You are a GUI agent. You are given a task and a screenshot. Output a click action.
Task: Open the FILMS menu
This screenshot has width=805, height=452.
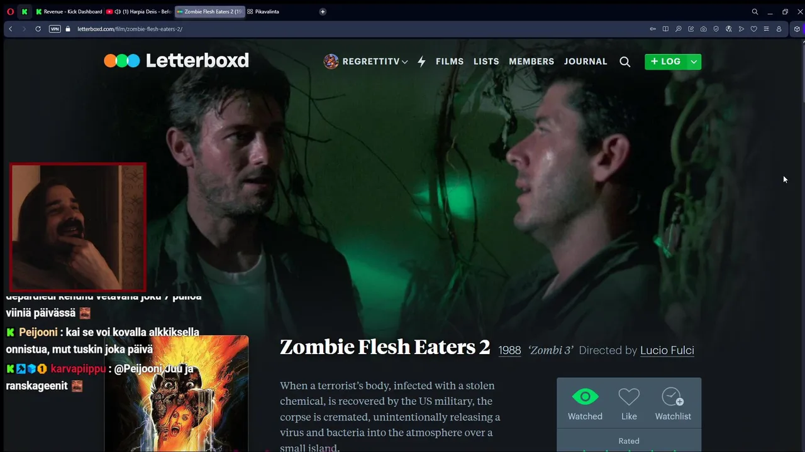(x=450, y=62)
